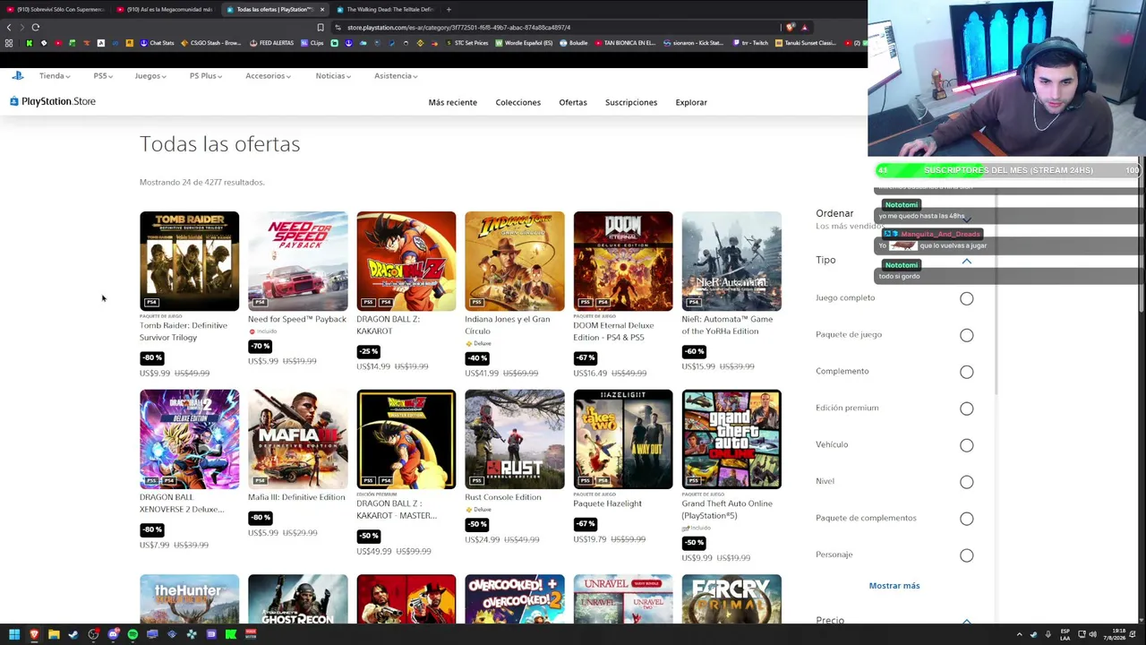Expand the Noticias dropdown menu
This screenshot has width=1146, height=645.
pyautogui.click(x=333, y=76)
